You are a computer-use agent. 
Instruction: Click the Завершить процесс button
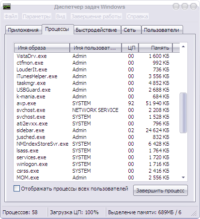pyautogui.click(x=160, y=191)
